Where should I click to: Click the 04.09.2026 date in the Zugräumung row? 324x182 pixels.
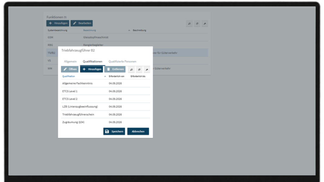[115, 122]
